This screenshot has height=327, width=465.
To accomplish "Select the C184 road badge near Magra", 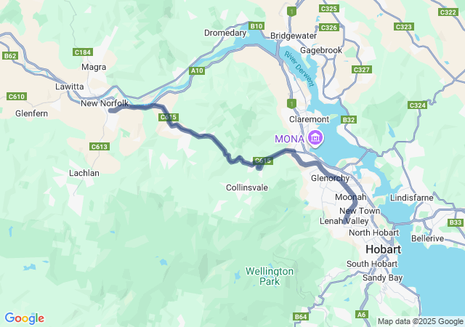I will coord(83,52).
